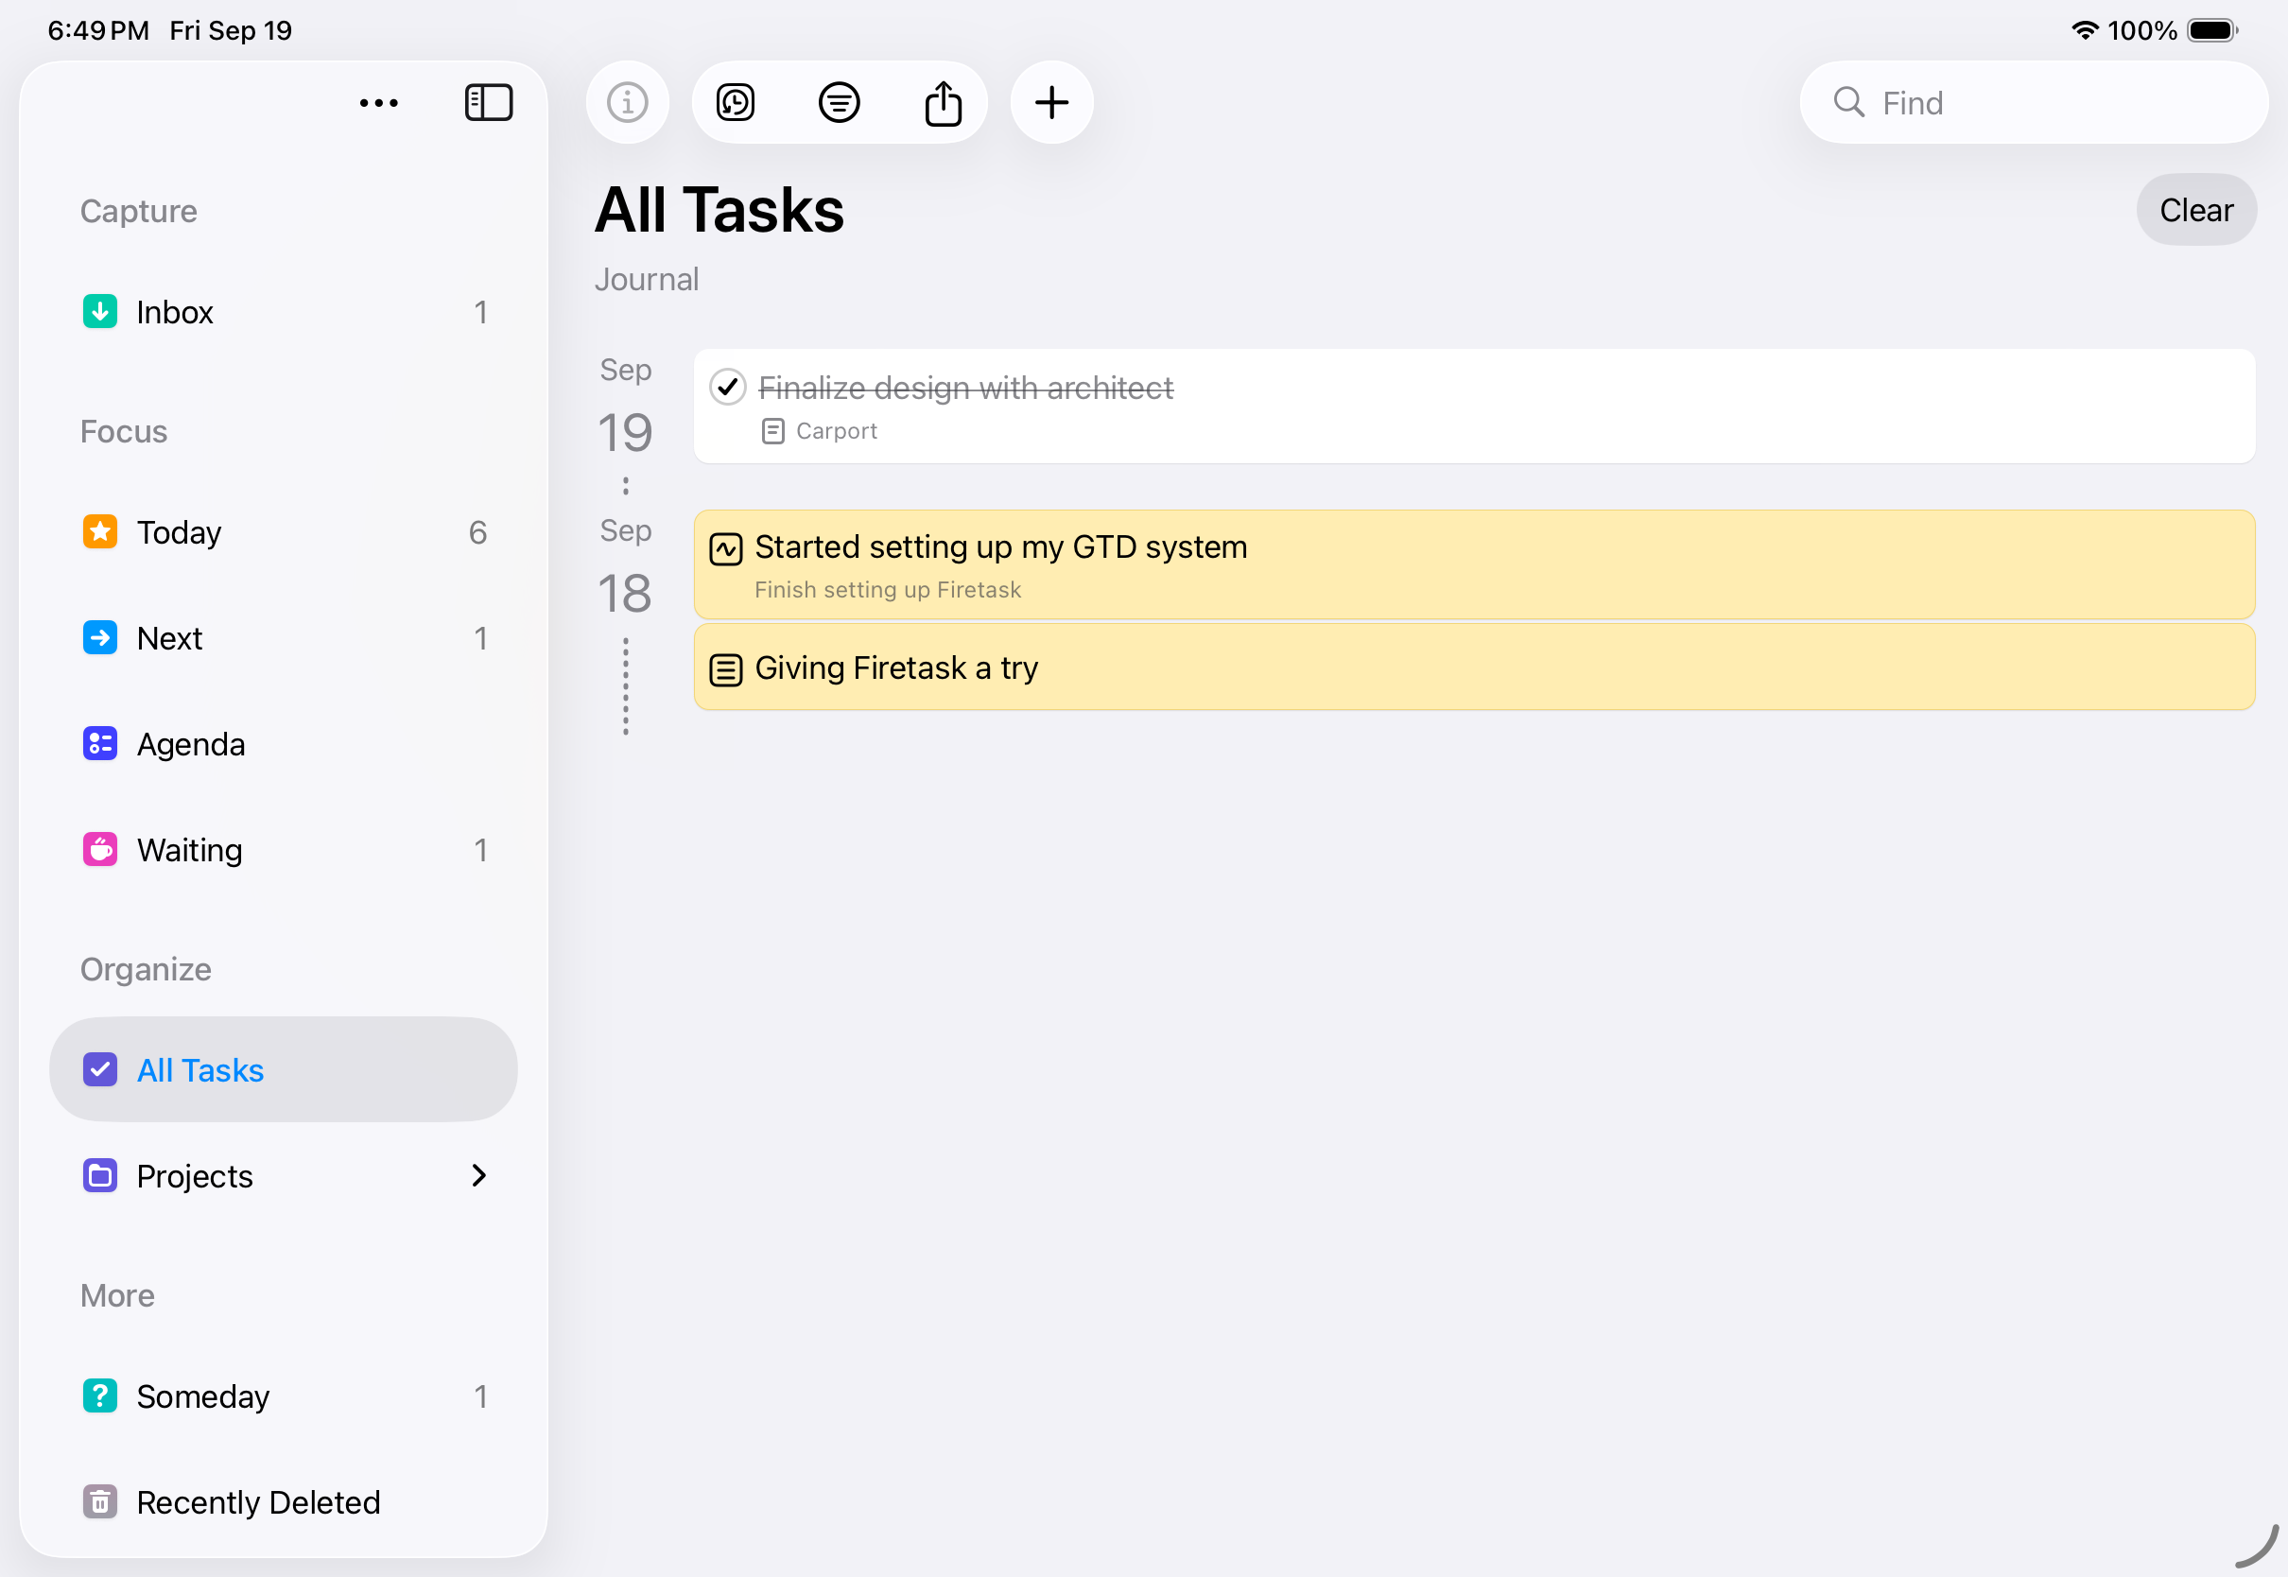The height and width of the screenshot is (1577, 2288).
Task: Expand the Projects chevron
Action: pos(479,1176)
